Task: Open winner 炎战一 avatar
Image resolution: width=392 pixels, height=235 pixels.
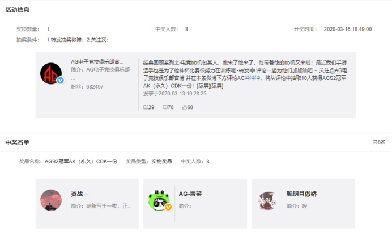Action: tap(51, 200)
